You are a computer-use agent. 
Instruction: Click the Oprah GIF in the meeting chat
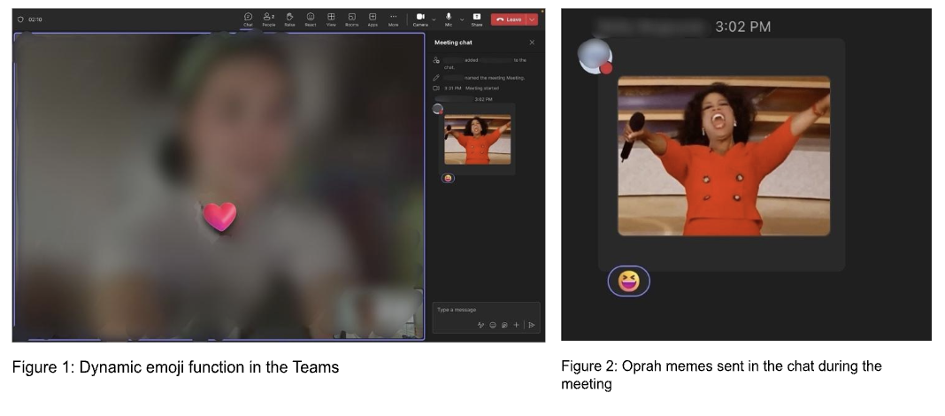tap(478, 140)
